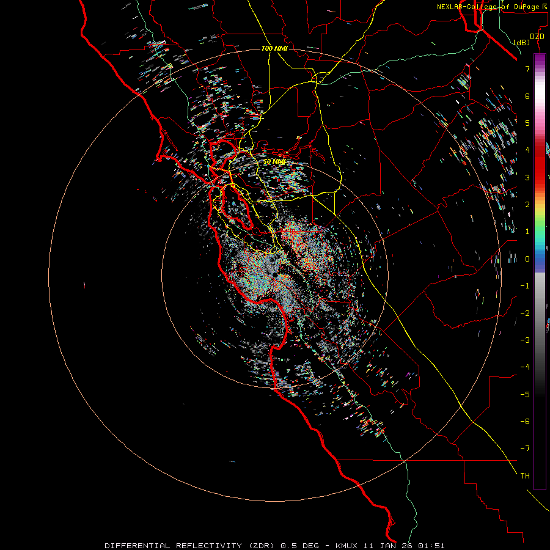
Task: Select the 4 dB scale label
Action: tap(527, 150)
